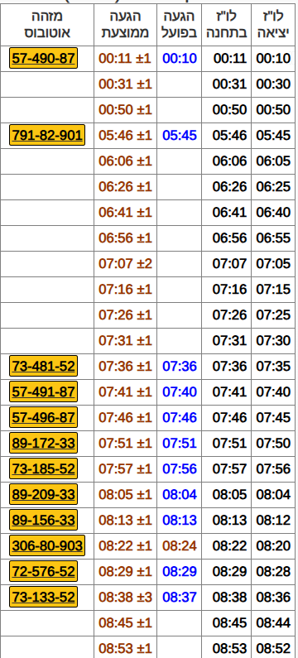
Task: Select departure schedule time 08:52
Action: pyautogui.click(x=273, y=649)
